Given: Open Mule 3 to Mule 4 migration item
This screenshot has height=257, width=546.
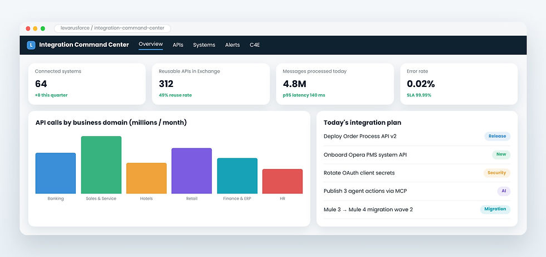Looking at the screenshot, I should (x=417, y=210).
